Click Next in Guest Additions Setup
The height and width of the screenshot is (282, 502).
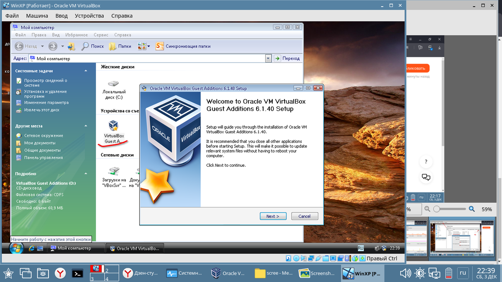pyautogui.click(x=273, y=216)
